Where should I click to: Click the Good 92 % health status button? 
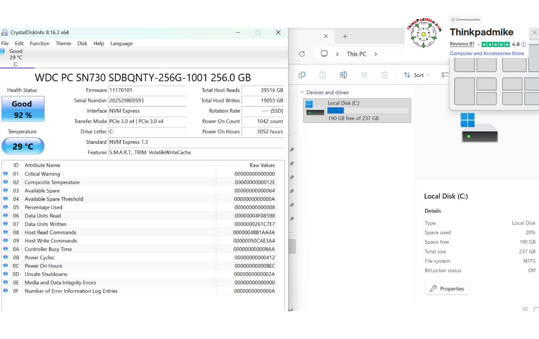[x=23, y=109]
